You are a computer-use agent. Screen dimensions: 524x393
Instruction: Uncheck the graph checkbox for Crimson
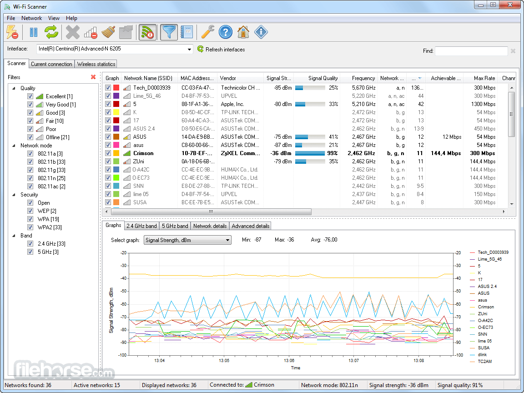point(108,153)
